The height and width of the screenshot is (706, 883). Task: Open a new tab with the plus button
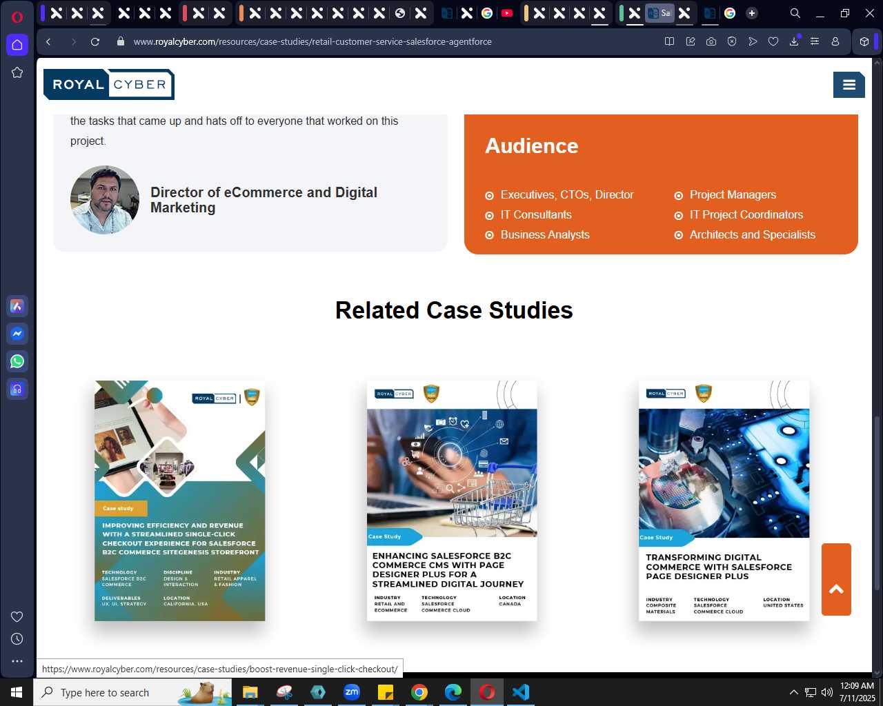pos(752,13)
